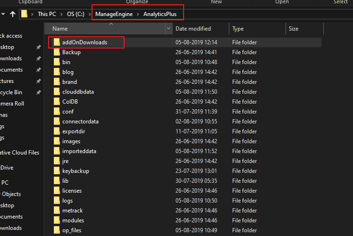
Task: Click the 'keybackup' folder name
Action: [76, 171]
